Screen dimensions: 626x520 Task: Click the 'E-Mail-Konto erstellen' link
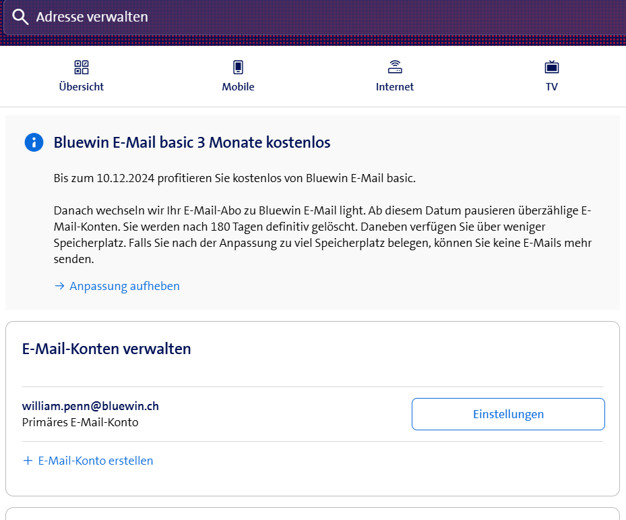(95, 461)
